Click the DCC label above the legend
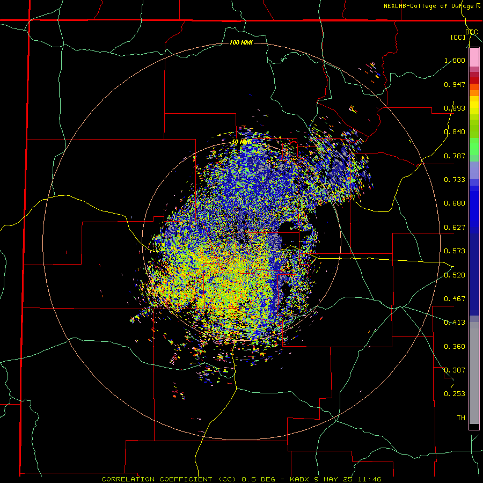Viewport: 483px width, 483px height. [471, 32]
